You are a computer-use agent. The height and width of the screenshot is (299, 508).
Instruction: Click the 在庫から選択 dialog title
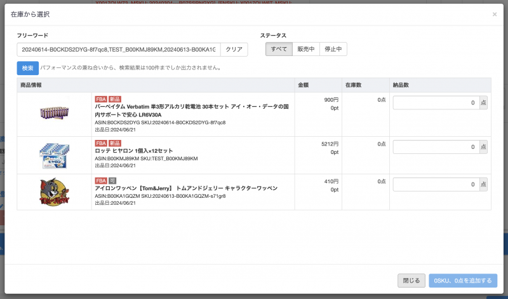pos(30,14)
